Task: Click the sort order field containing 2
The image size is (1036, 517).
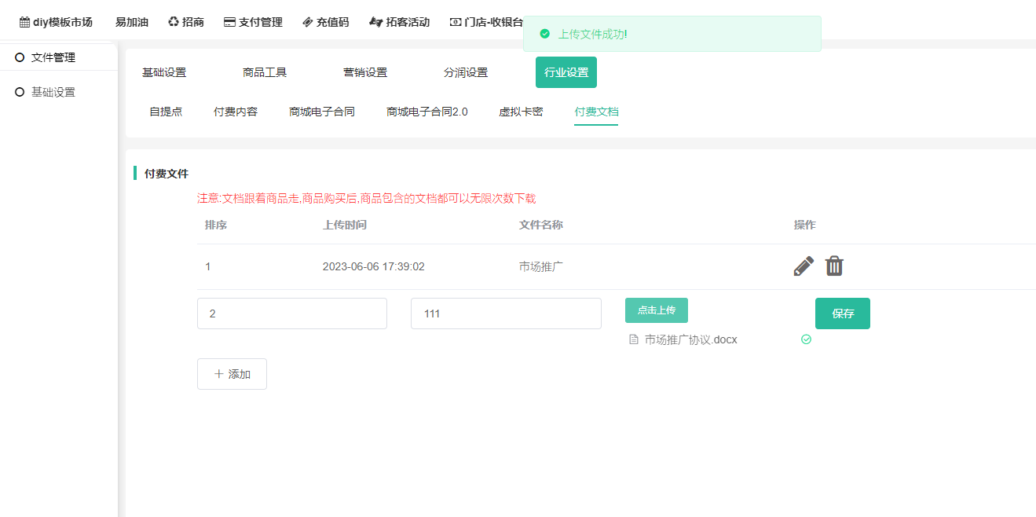Action: 291,313
